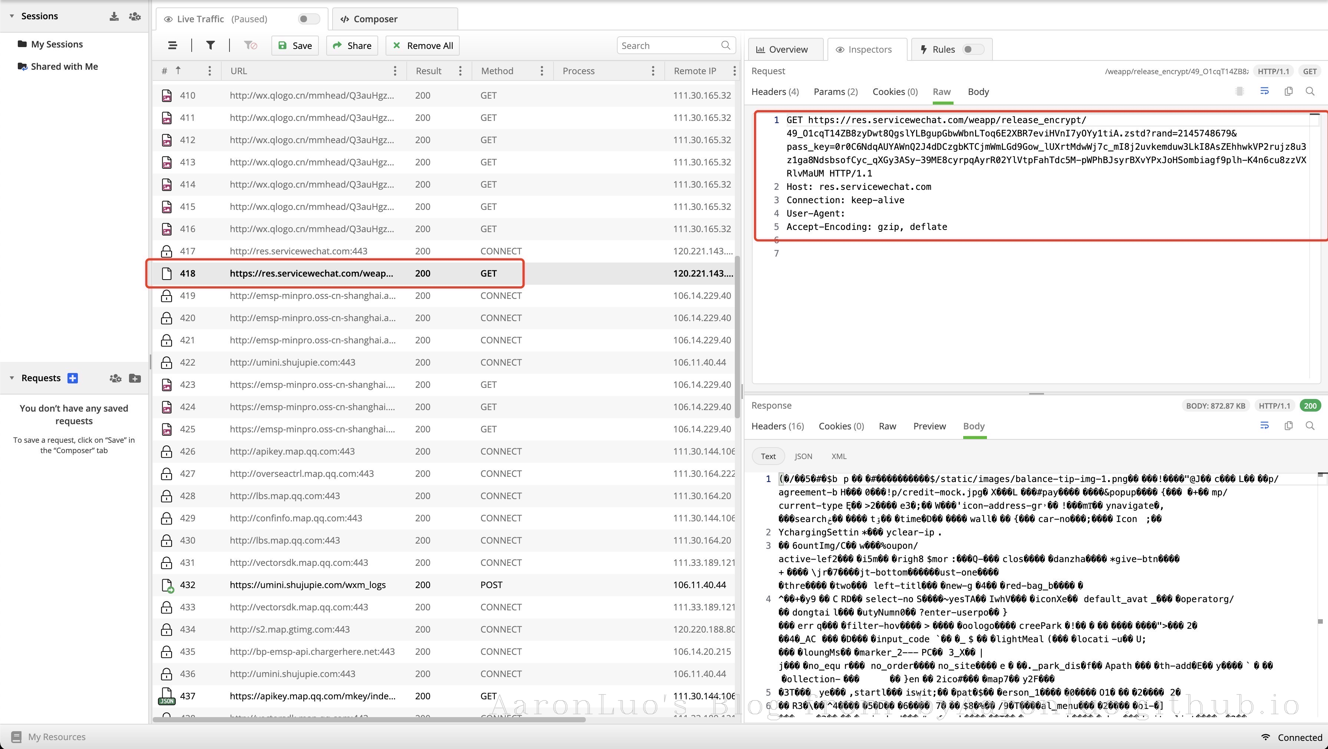Open the hamburger menu in the traffic toolbar
The image size is (1328, 749).
(x=173, y=45)
